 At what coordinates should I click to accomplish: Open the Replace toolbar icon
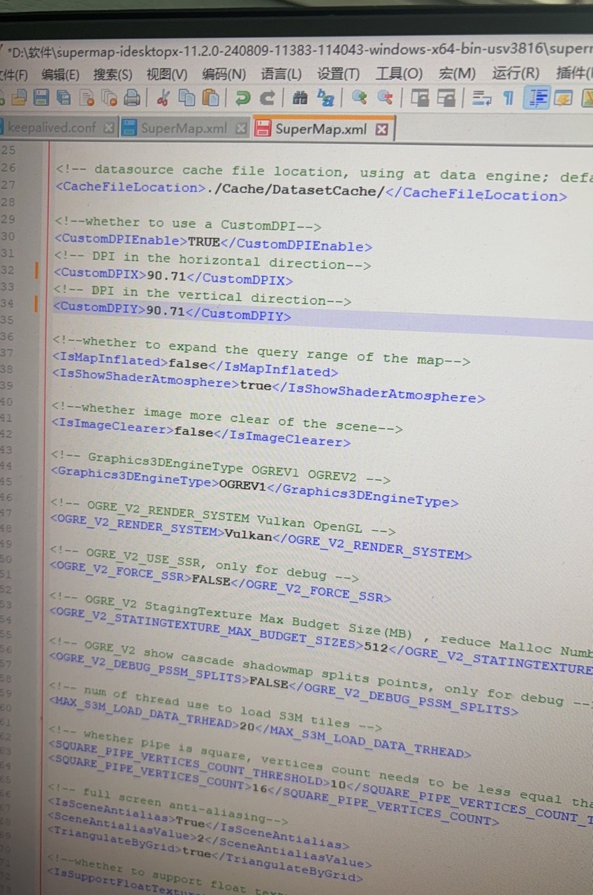point(325,98)
